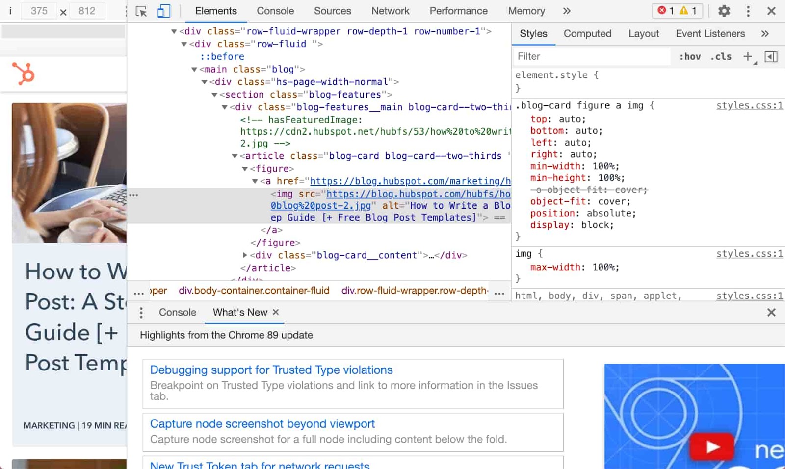The image size is (785, 469).
Task: Toggle the object-fit: cover declaration
Action: 580,201
